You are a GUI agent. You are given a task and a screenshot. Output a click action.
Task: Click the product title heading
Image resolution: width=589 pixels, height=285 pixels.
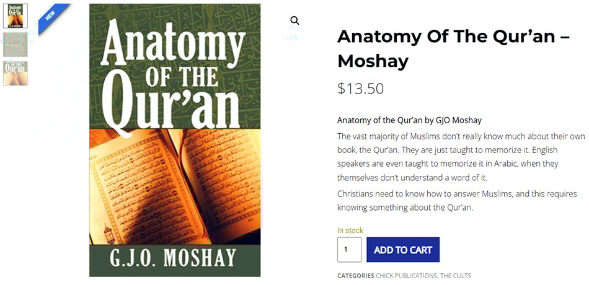pos(453,48)
